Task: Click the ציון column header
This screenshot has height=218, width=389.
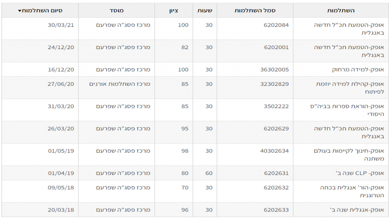Action: tap(174, 11)
